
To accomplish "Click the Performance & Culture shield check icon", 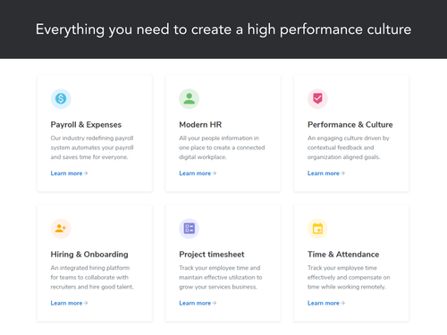I will click(317, 98).
